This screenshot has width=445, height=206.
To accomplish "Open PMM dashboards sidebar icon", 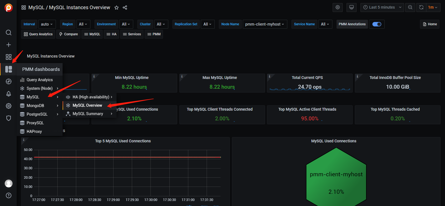I will (x=9, y=69).
